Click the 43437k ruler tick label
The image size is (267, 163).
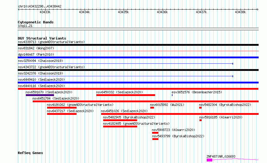tap(201, 12)
